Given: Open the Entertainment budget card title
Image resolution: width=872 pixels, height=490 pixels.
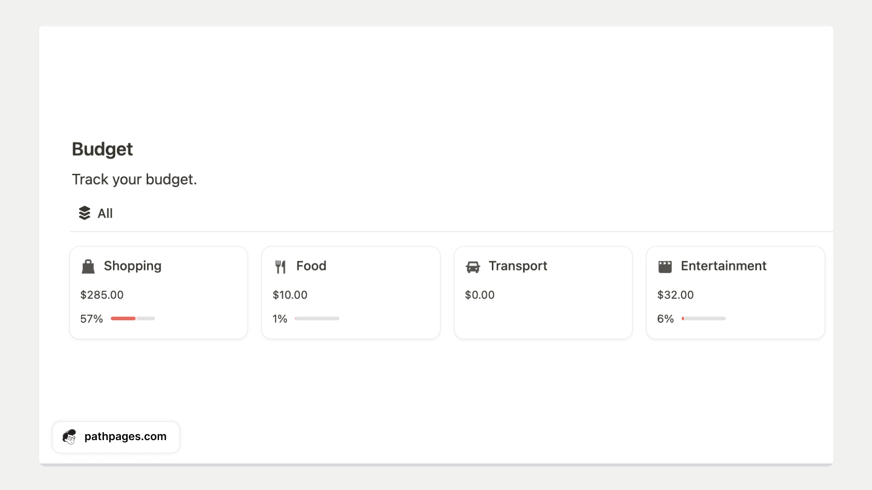Looking at the screenshot, I should [723, 266].
